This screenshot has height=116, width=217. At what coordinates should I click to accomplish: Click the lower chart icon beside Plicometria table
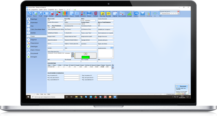pos(113,68)
